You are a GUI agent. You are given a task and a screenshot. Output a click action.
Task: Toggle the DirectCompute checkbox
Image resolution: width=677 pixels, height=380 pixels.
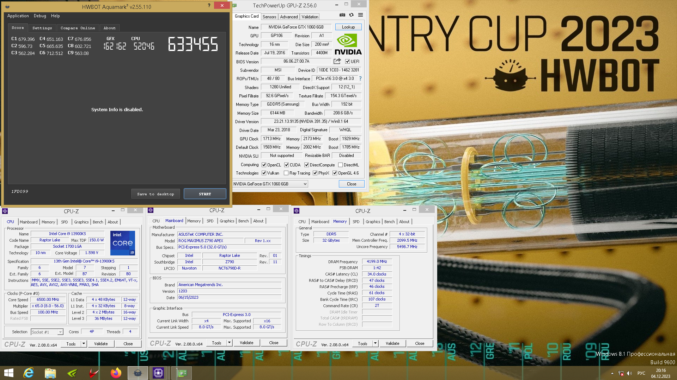(307, 165)
